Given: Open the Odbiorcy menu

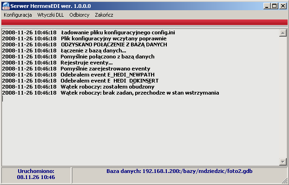Looking at the screenshot, I should pyautogui.click(x=79, y=15).
